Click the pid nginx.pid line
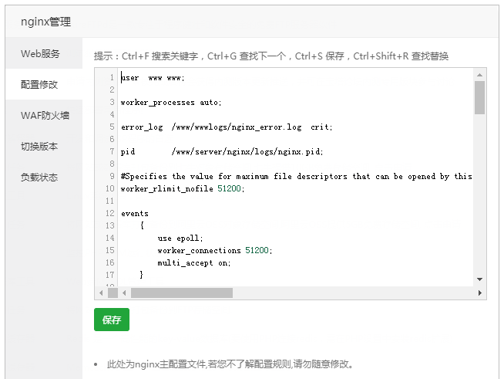This screenshot has height=379, width=504. [x=222, y=151]
